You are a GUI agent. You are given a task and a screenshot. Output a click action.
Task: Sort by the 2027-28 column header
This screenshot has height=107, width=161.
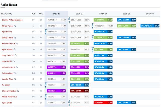click(x=103, y=14)
